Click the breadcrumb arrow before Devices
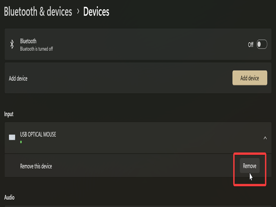Image resolution: width=276 pixels, height=207 pixels. click(78, 11)
